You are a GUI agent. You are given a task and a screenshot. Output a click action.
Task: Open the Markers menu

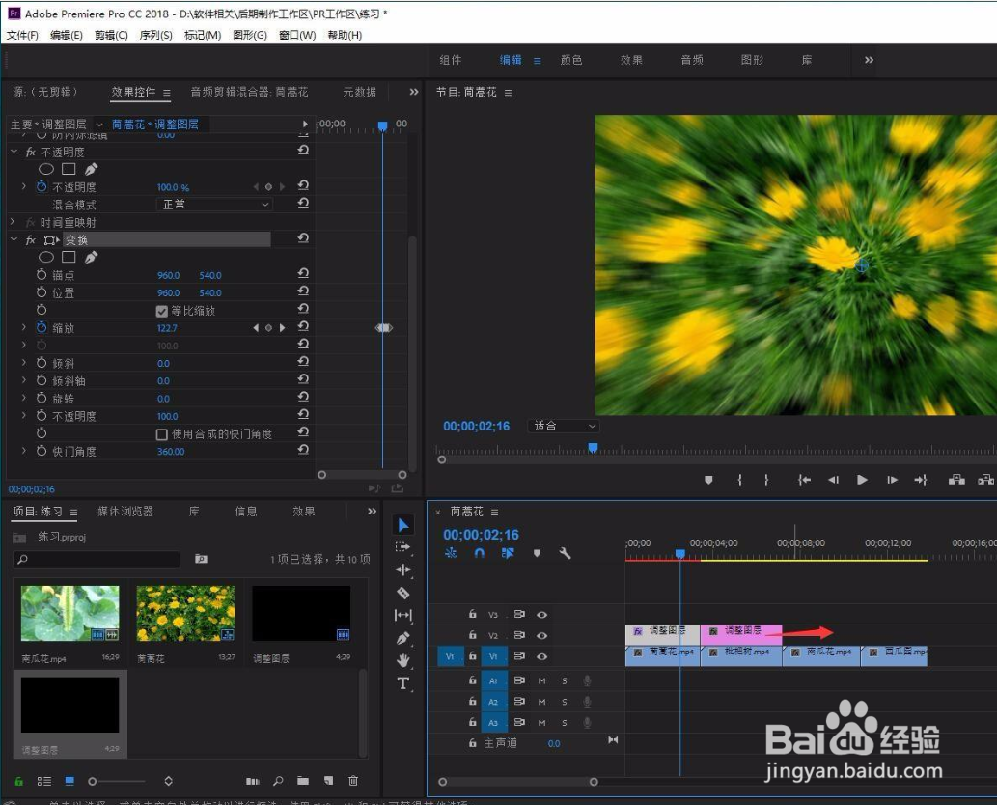click(x=202, y=35)
